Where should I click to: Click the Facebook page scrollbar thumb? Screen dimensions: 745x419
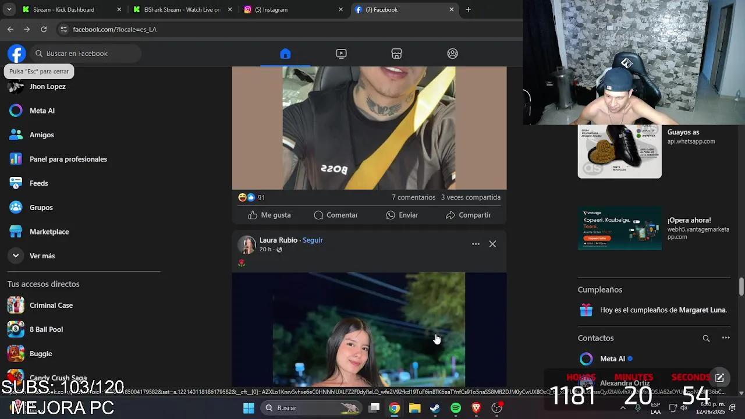coord(741,286)
